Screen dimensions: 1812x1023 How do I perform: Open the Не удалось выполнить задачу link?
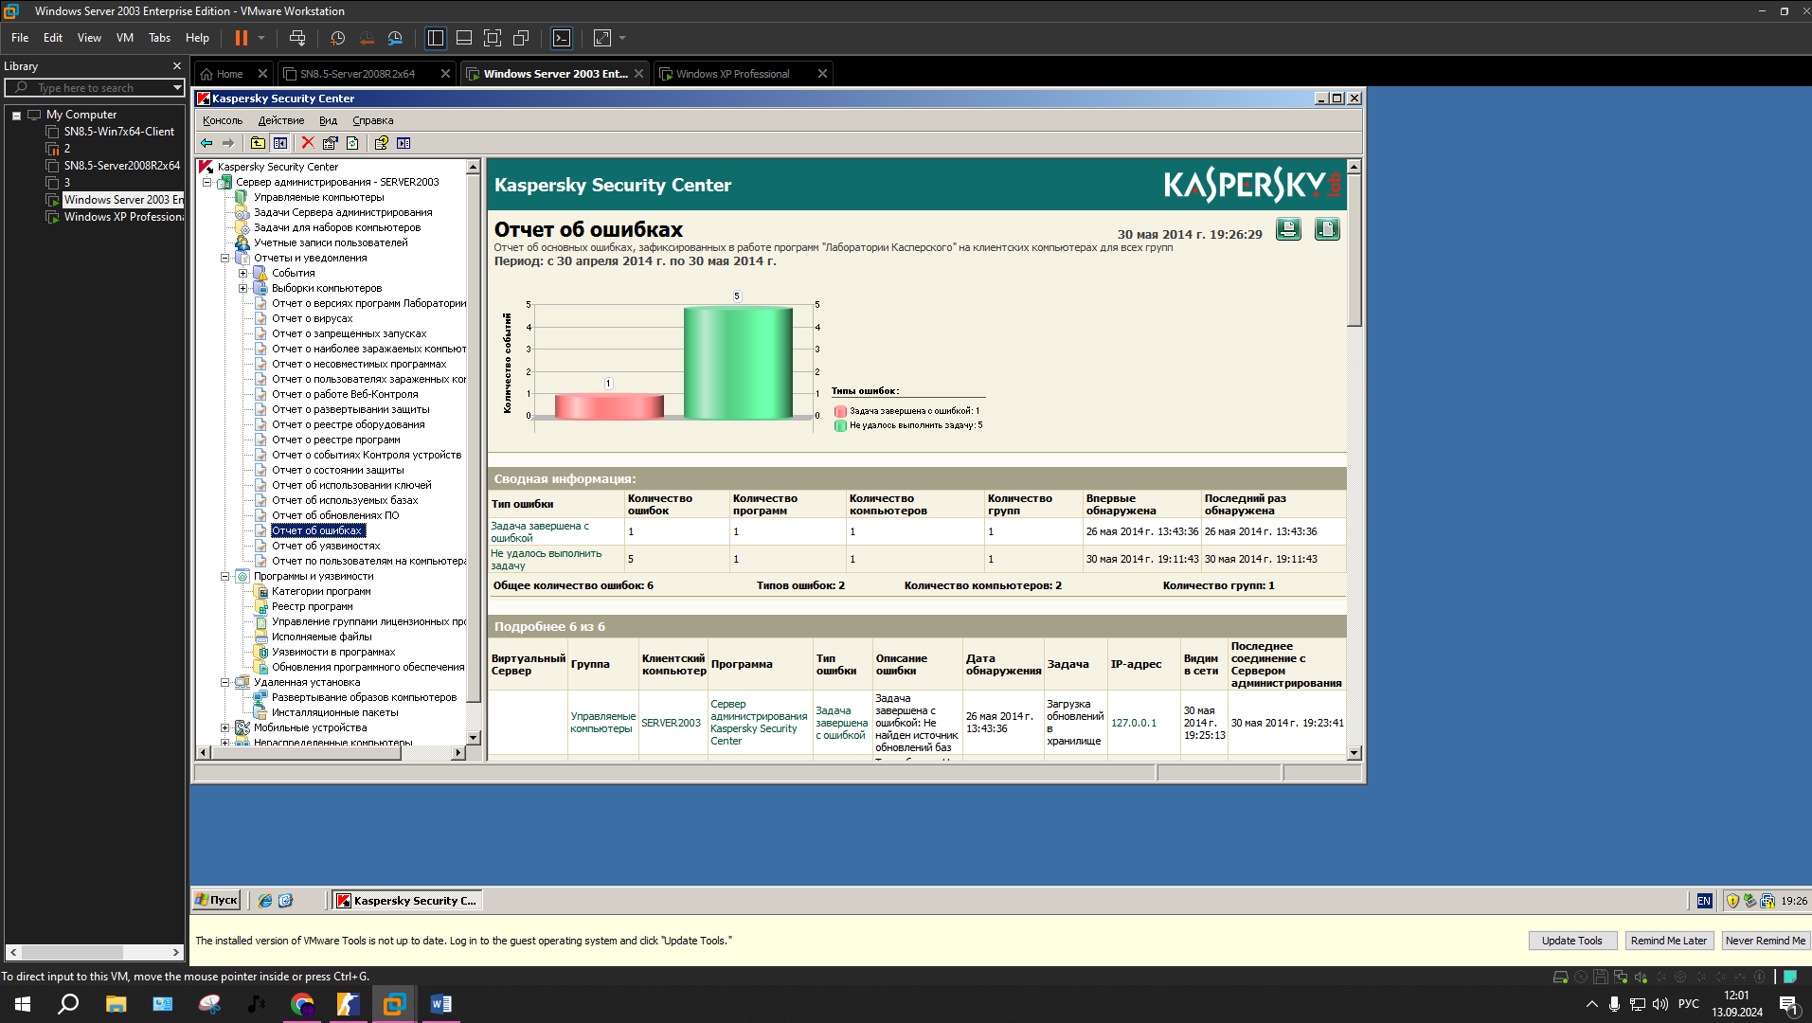(546, 559)
